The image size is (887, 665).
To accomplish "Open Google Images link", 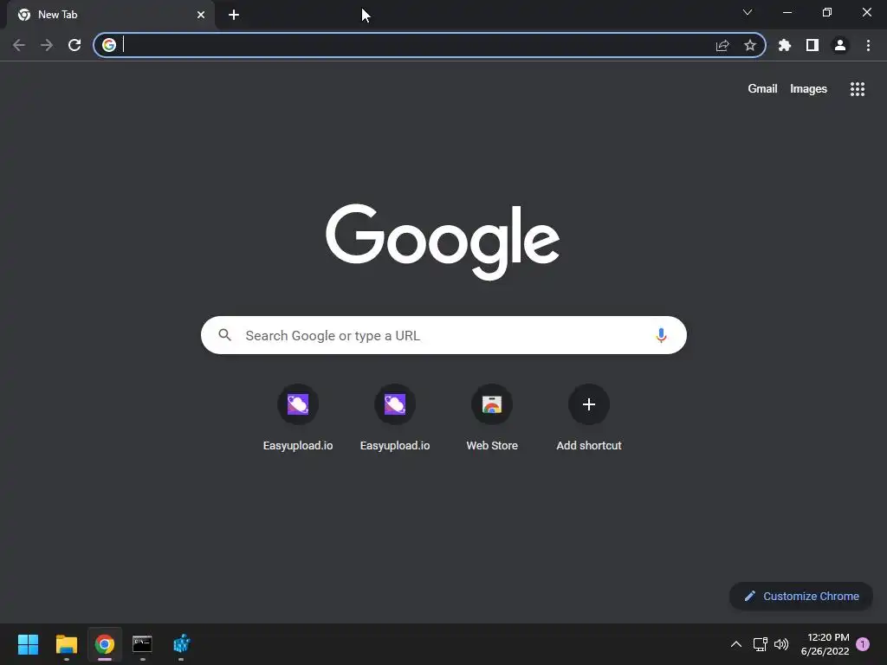I will click(x=808, y=89).
